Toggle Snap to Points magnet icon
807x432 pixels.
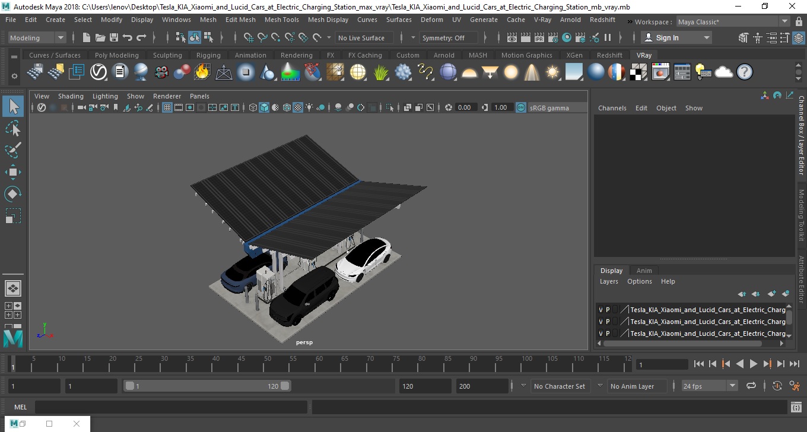[276, 37]
